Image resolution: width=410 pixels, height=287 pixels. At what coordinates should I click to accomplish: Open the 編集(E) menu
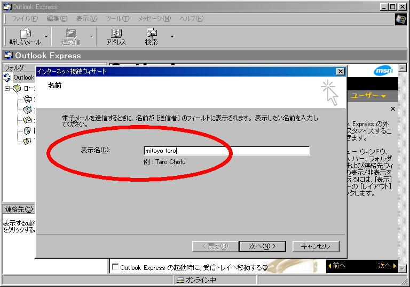(57, 19)
